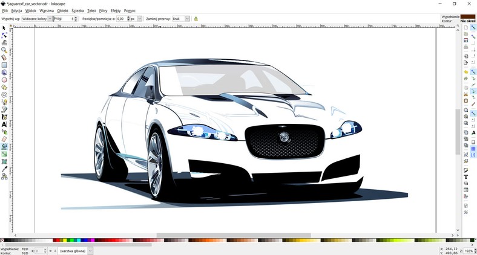This screenshot has height=255, width=477.
Task: Select the Zoom magnifier tool
Action: [x=4, y=50]
